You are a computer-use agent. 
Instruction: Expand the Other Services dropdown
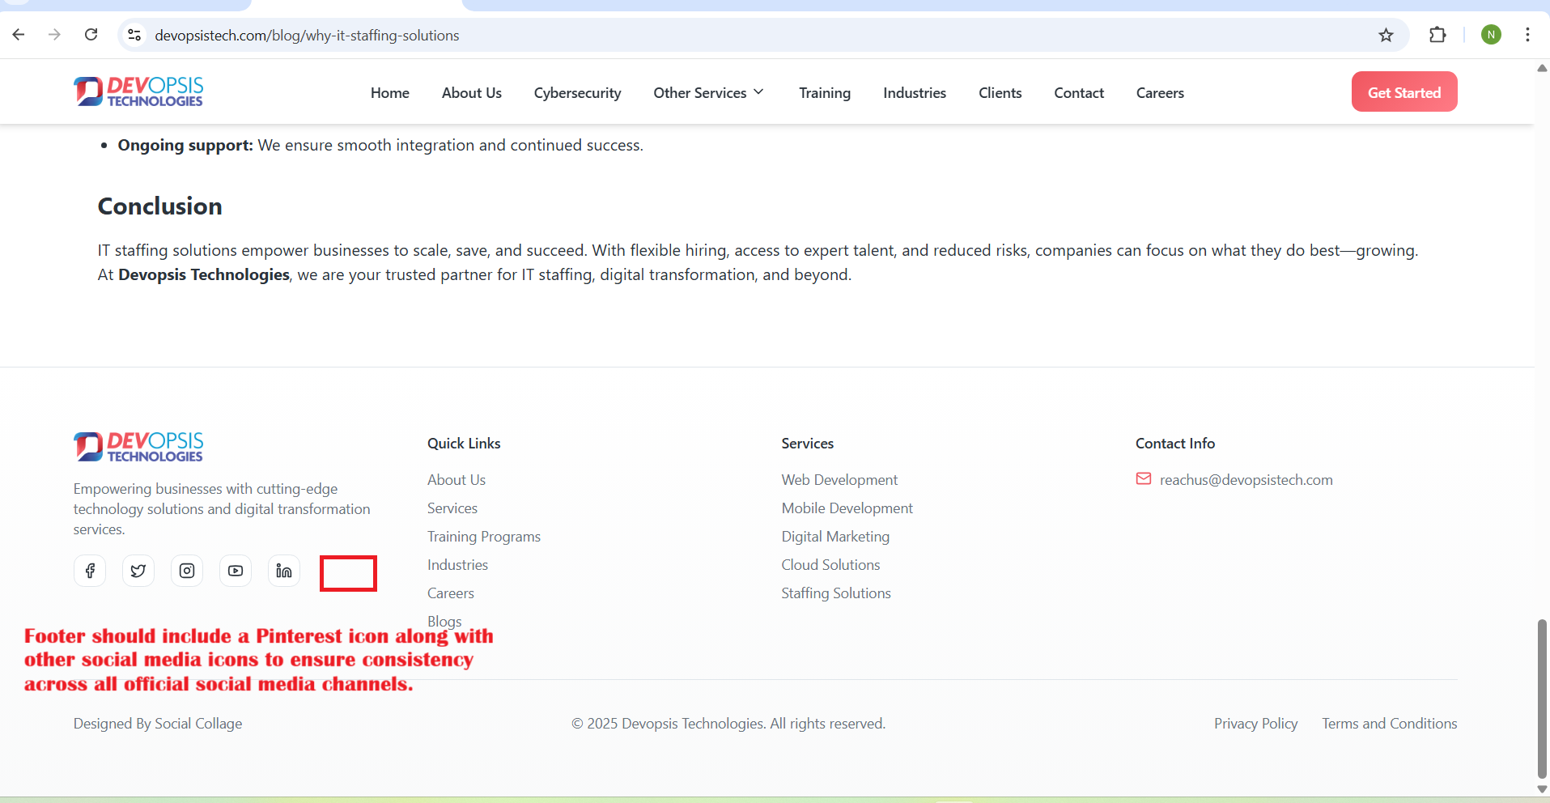coord(708,93)
